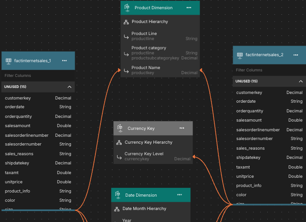Select customerkey column in factinternetsales_2
The width and height of the screenshot is (306, 222).
click(269, 93)
